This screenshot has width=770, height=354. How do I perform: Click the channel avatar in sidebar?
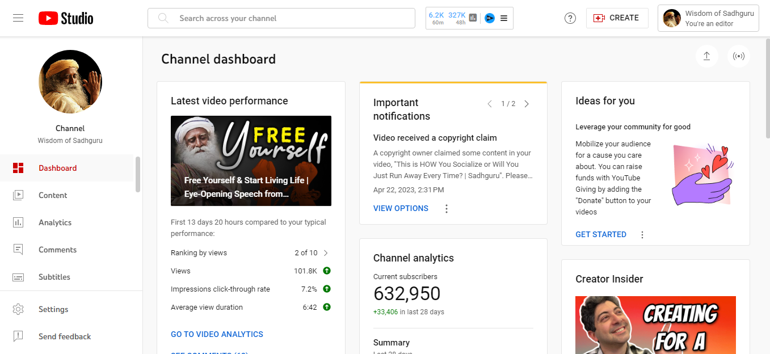(70, 82)
